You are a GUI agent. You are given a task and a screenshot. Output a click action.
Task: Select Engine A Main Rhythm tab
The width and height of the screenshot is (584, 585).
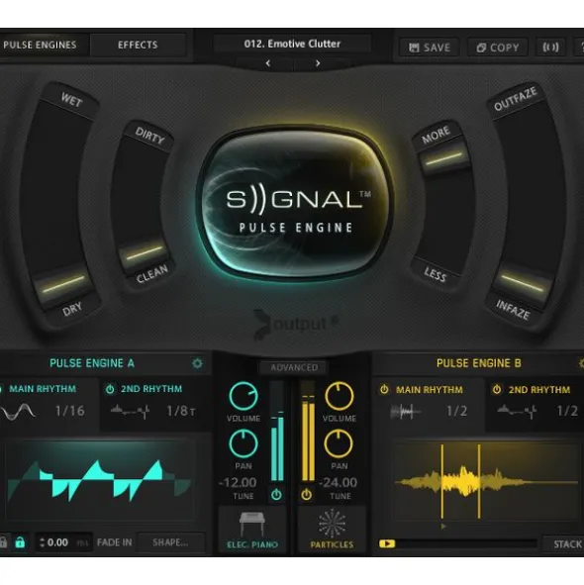(x=43, y=389)
